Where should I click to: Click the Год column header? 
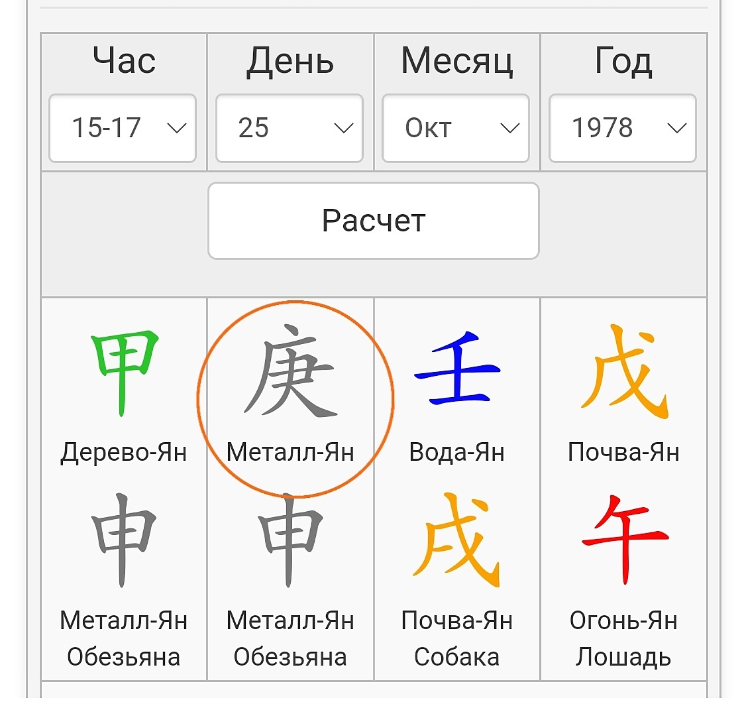(x=623, y=61)
